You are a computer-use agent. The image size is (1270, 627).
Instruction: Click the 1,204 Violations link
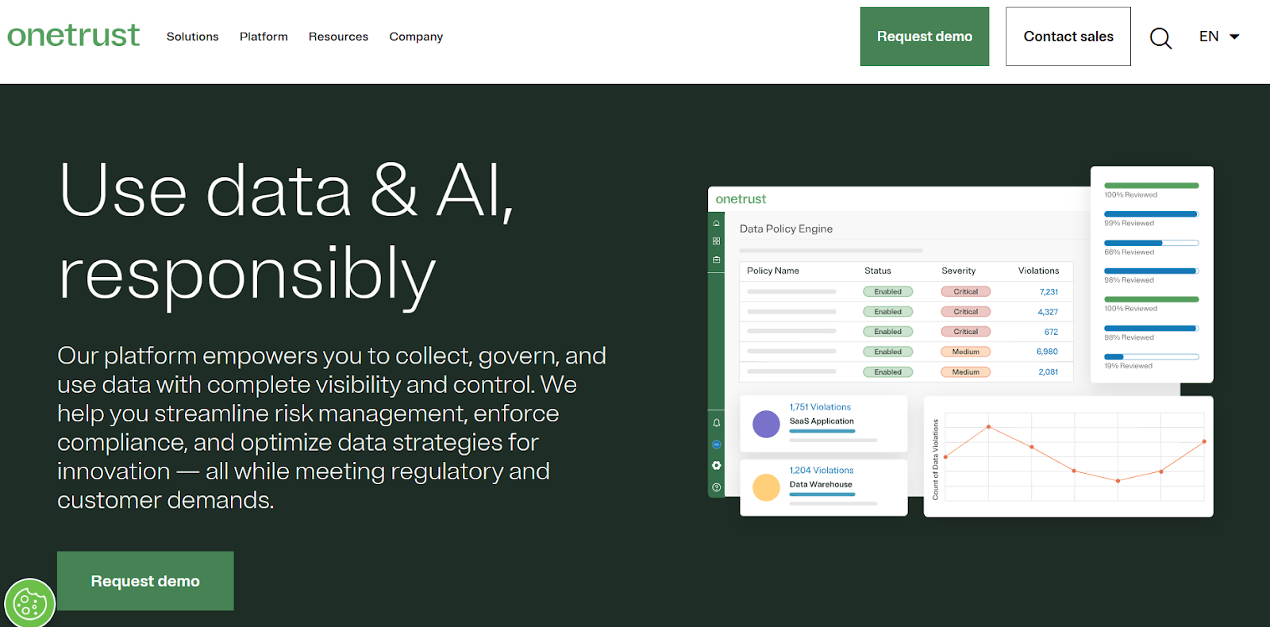tap(822, 471)
